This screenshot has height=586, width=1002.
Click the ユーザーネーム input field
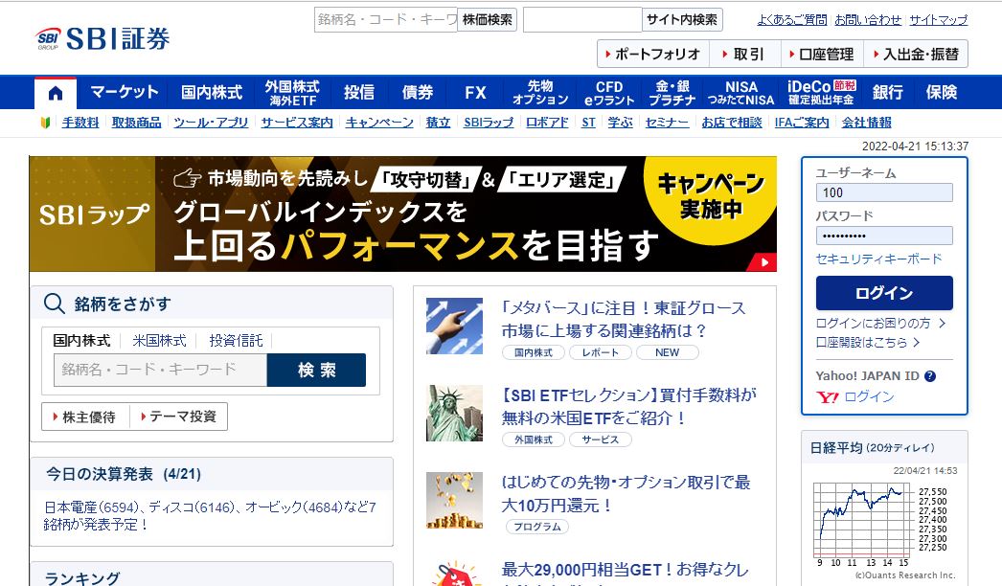[x=883, y=192]
